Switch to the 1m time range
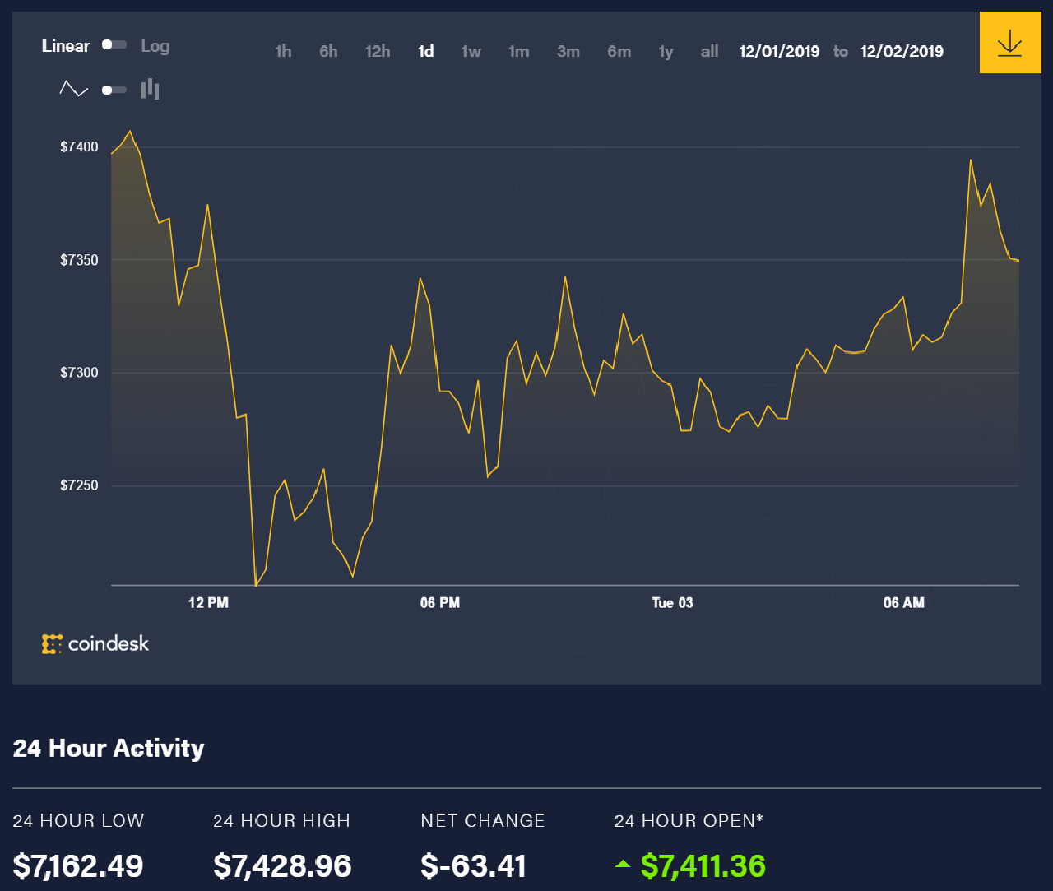 click(518, 51)
